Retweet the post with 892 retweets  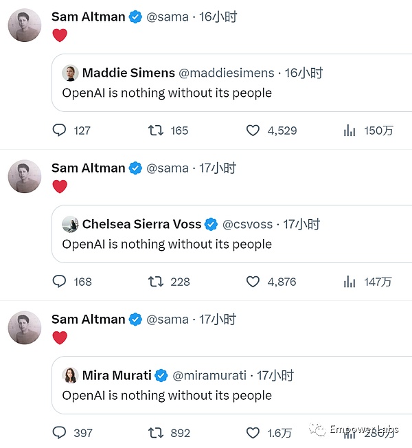pyautogui.click(x=156, y=433)
